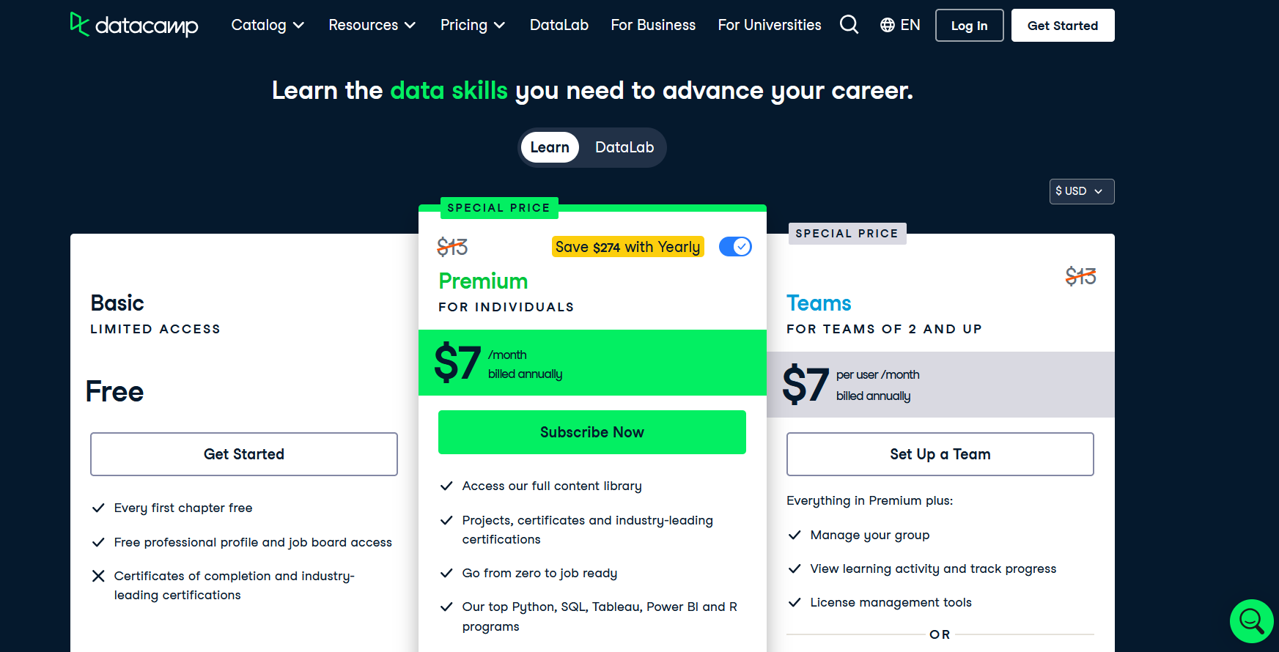
Task: Click the globe language icon
Action: [887, 25]
